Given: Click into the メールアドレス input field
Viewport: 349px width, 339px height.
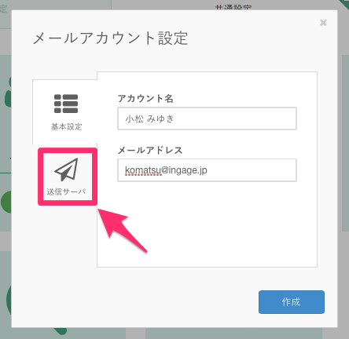Looking at the screenshot, I should 207,170.
